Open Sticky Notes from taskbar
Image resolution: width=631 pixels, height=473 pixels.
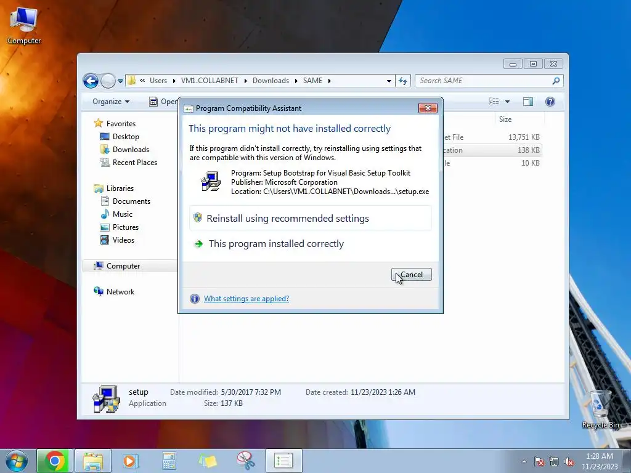point(208,461)
